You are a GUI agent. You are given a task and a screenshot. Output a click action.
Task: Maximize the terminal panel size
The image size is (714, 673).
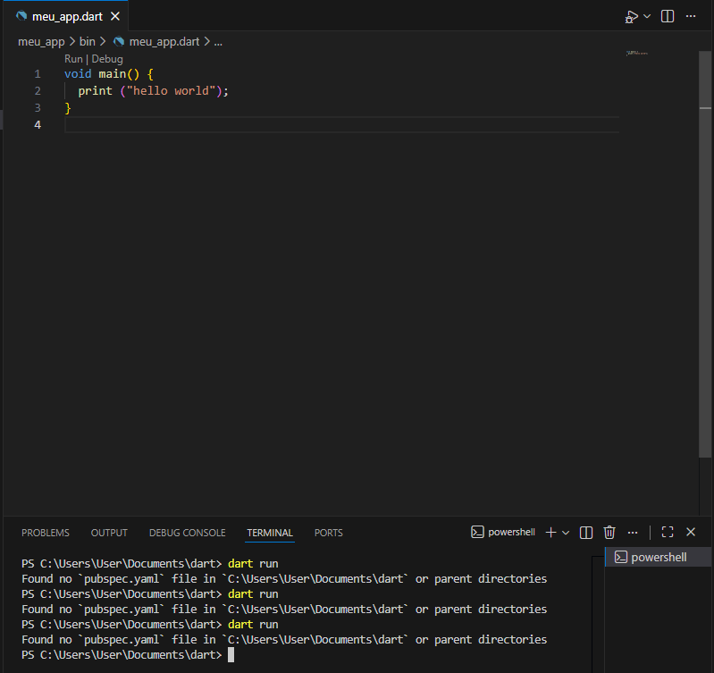click(667, 532)
